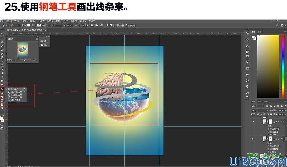Select the Eyedropper tool

[2, 54]
